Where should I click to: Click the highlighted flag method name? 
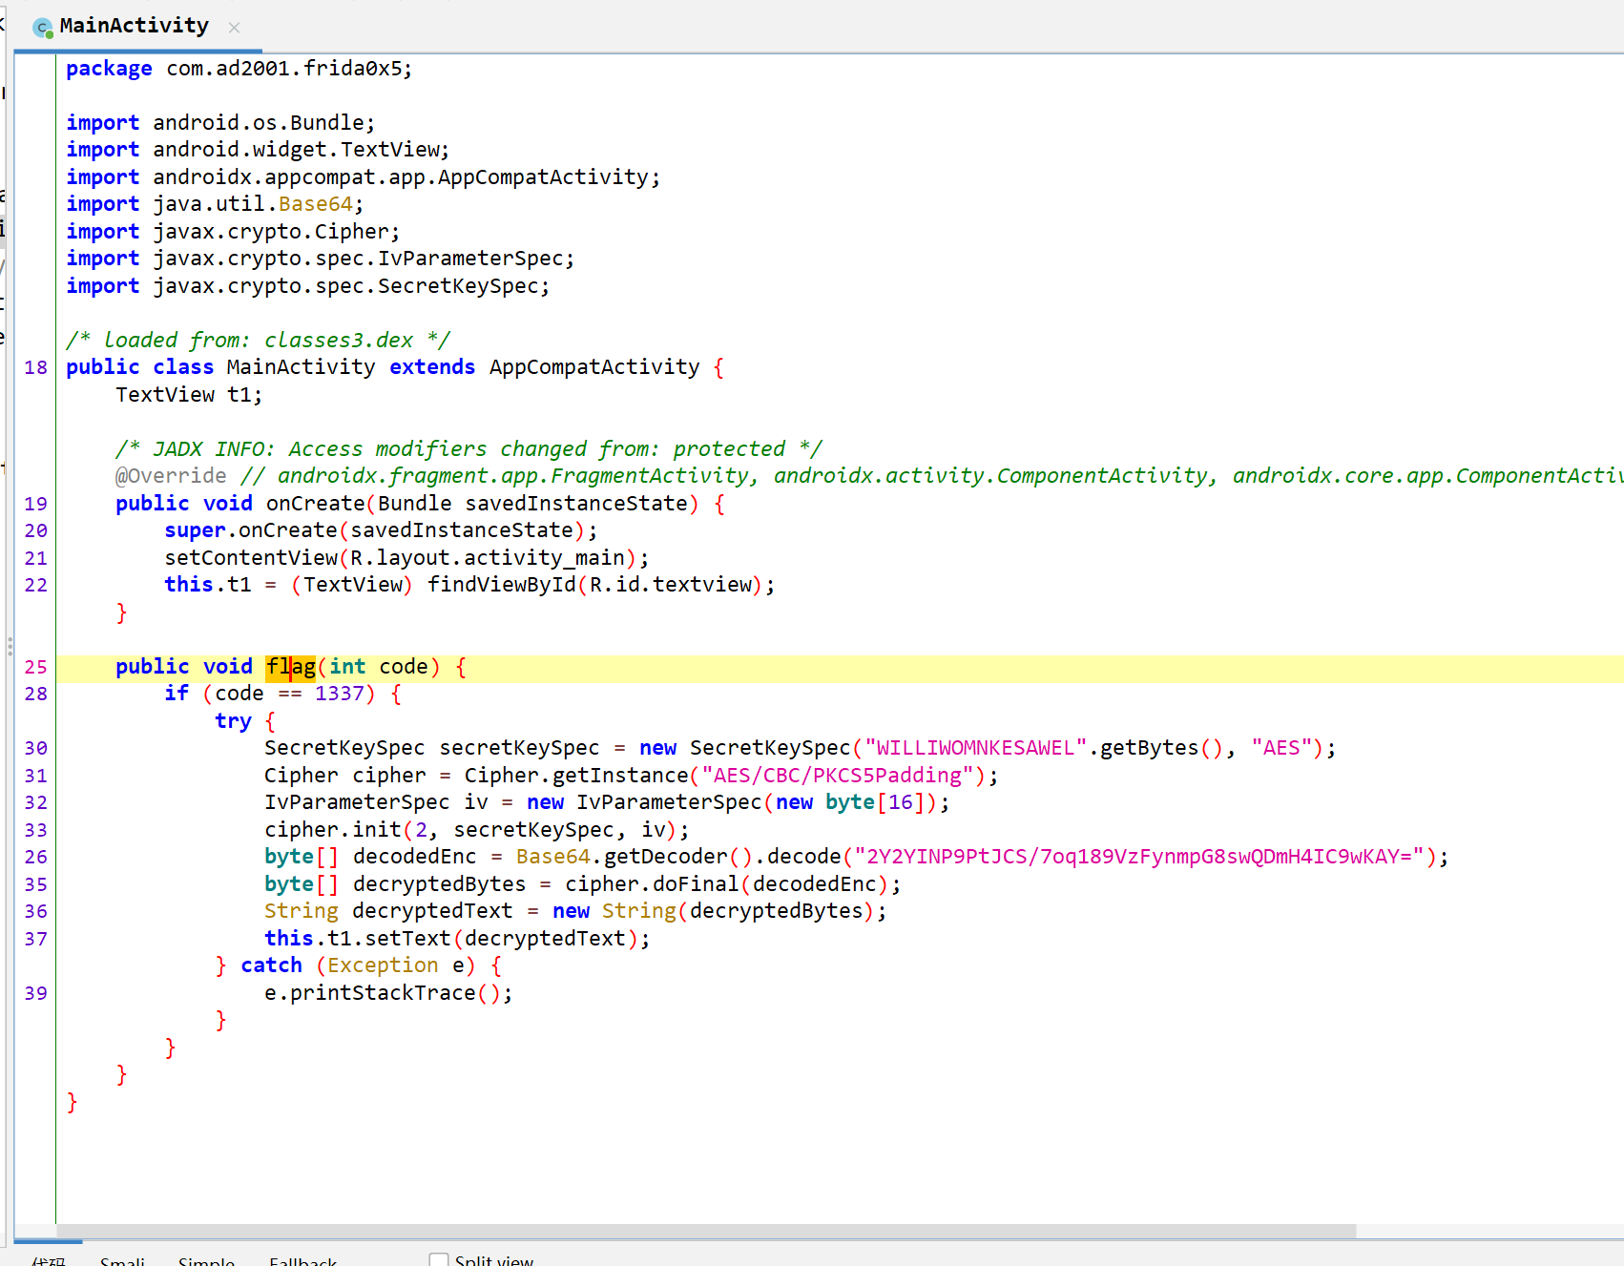(290, 667)
